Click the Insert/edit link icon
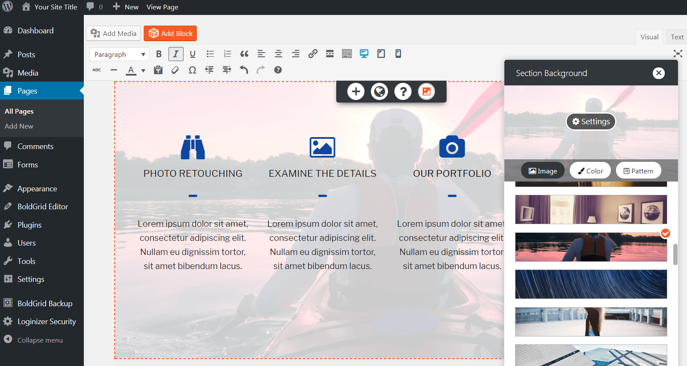The width and height of the screenshot is (687, 366). [313, 54]
